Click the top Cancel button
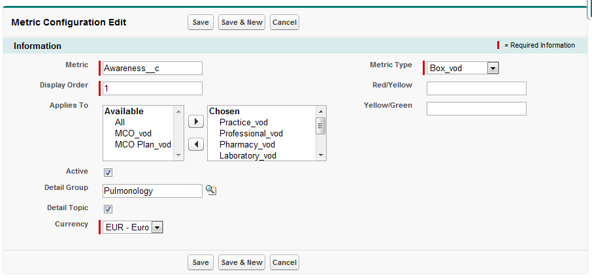 point(284,22)
